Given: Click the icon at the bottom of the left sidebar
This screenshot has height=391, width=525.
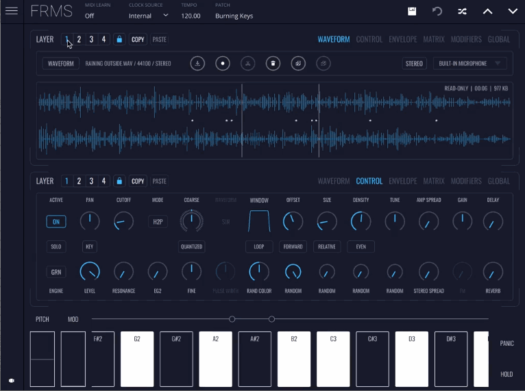Looking at the screenshot, I should (12, 381).
